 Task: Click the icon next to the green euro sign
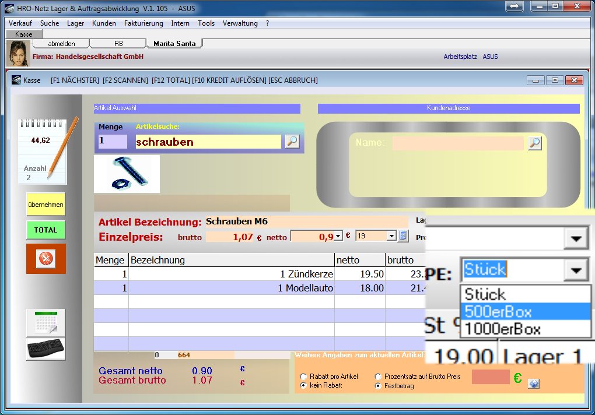pyautogui.click(x=533, y=384)
